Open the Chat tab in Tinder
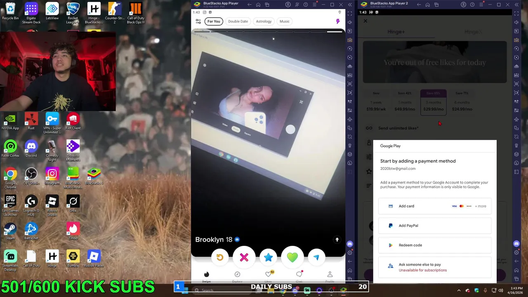 [299, 276]
